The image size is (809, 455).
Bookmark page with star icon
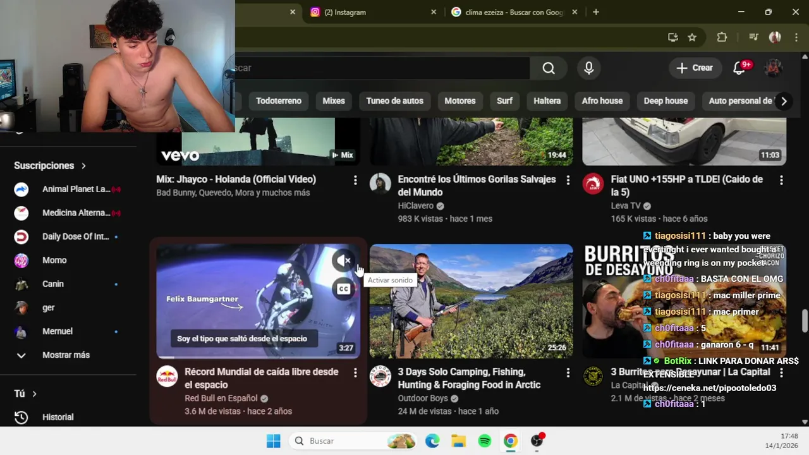pos(692,37)
